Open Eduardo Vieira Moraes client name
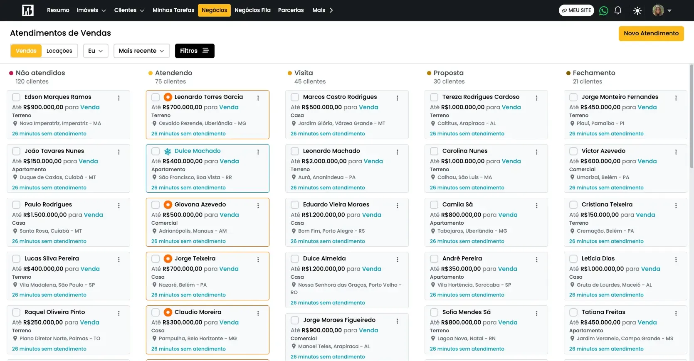Viewport: 694px width, 361px height. pyautogui.click(x=336, y=205)
